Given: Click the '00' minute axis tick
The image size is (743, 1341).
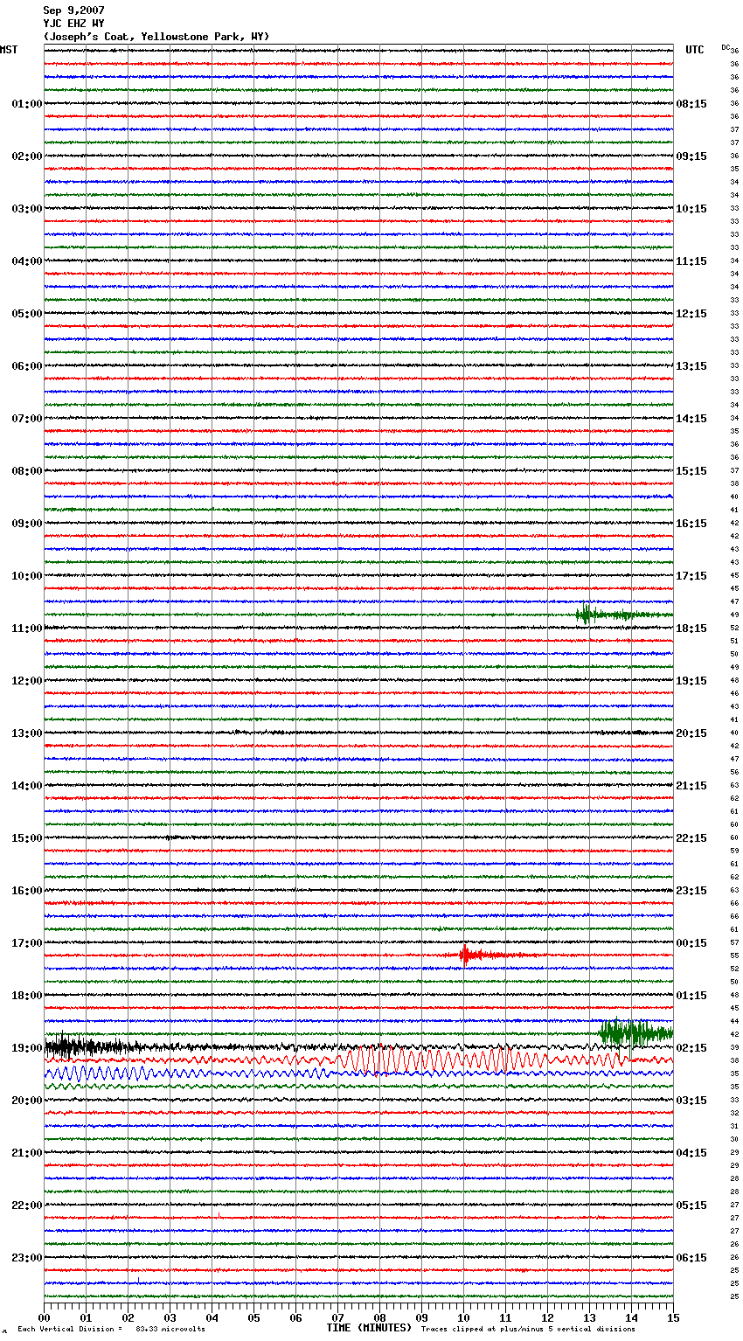Looking at the screenshot, I should (45, 1317).
